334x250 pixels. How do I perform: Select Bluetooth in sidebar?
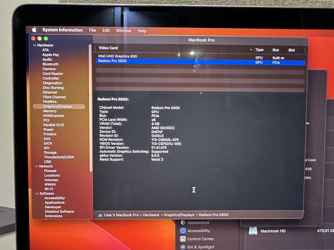coord(50,64)
